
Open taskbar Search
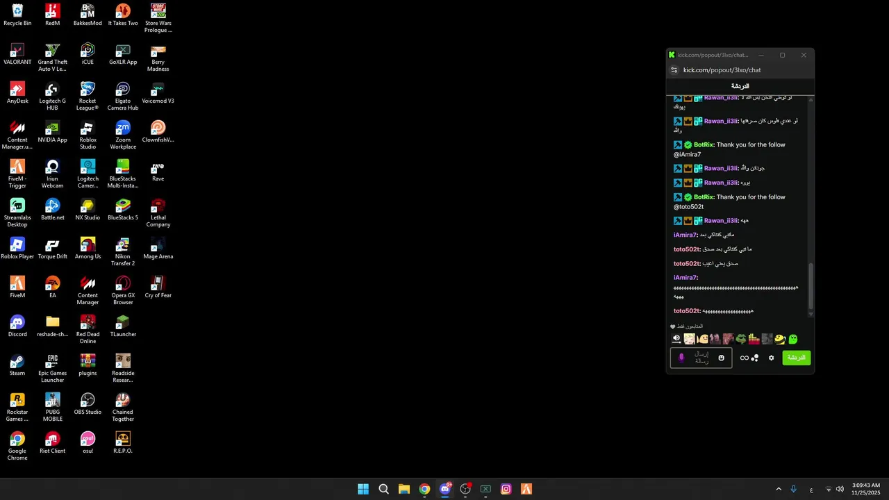[383, 489]
